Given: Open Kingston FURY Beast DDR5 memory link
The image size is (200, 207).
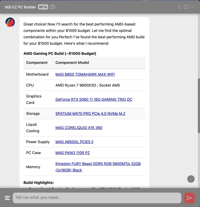Looking at the screenshot, I should coord(98,167).
